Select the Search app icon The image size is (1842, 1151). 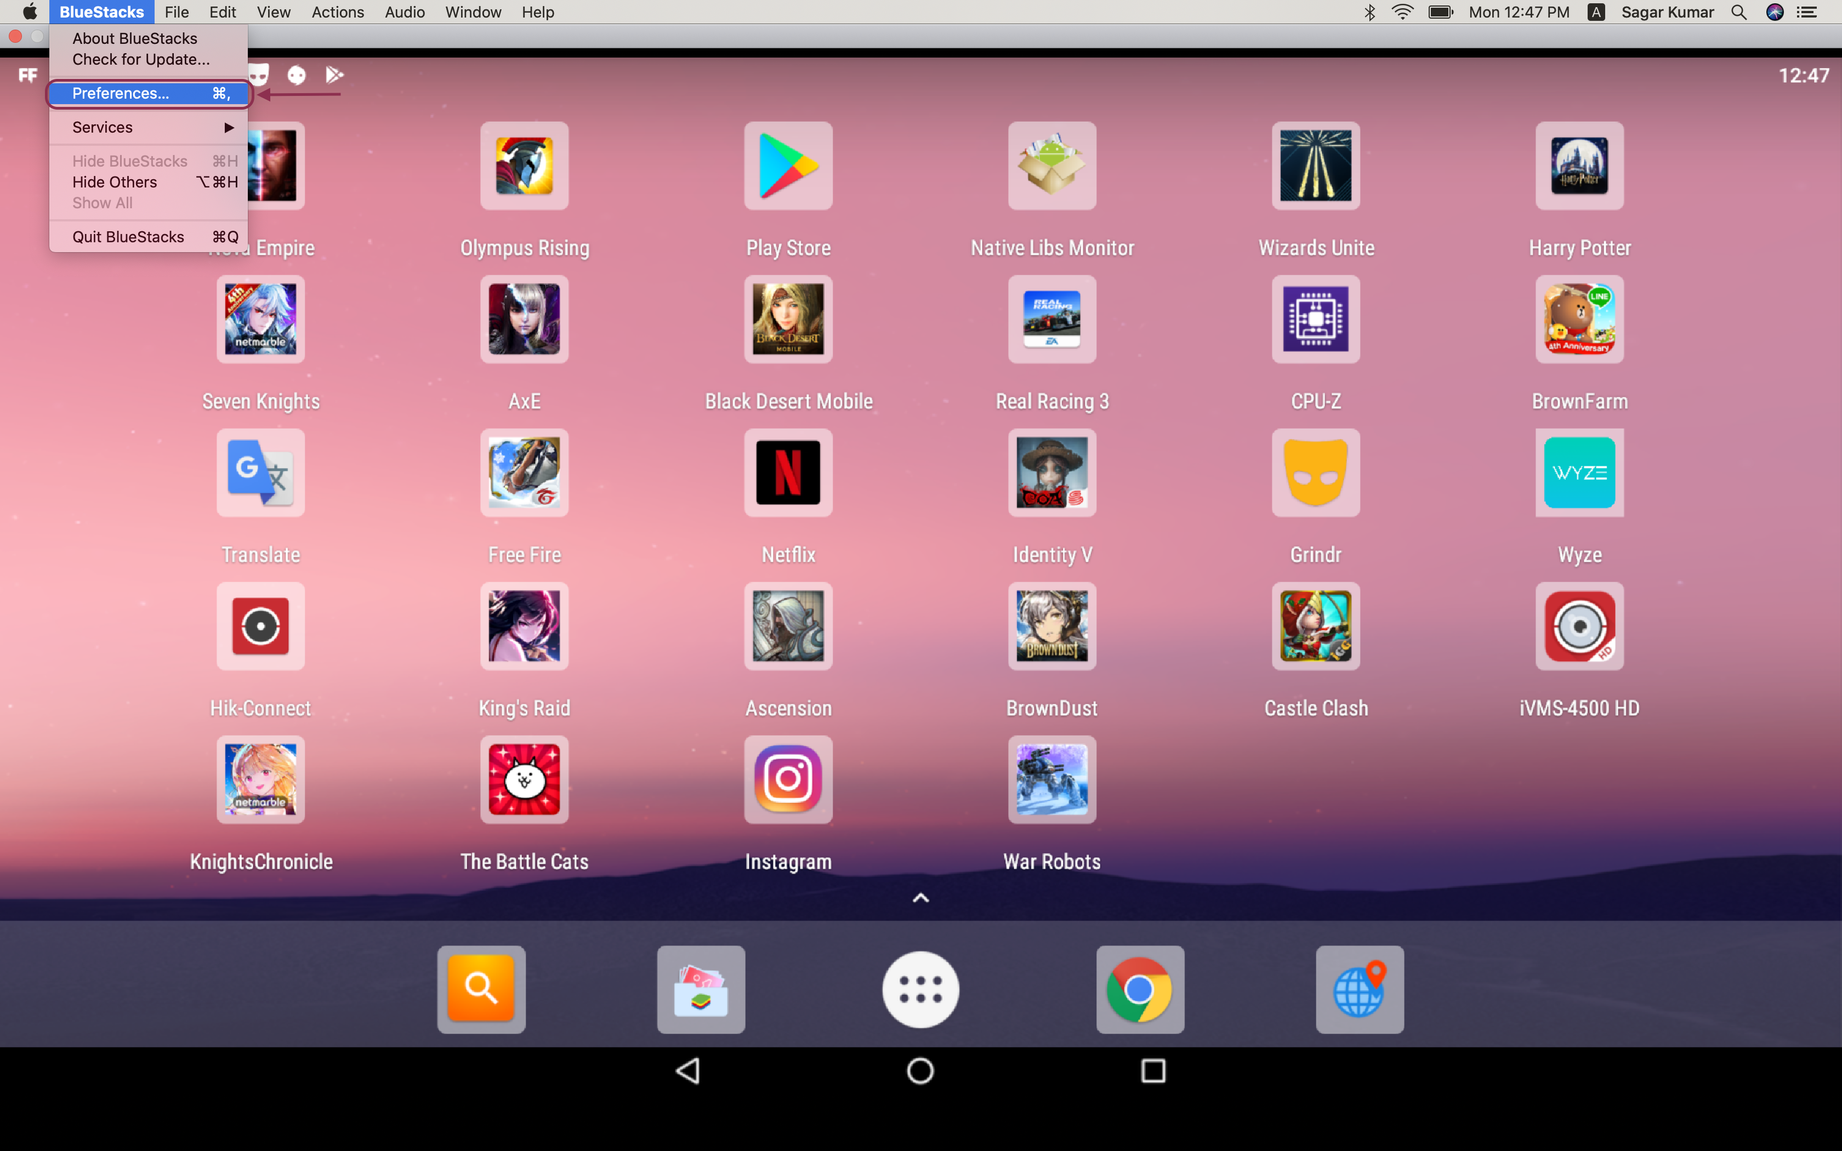tap(481, 988)
